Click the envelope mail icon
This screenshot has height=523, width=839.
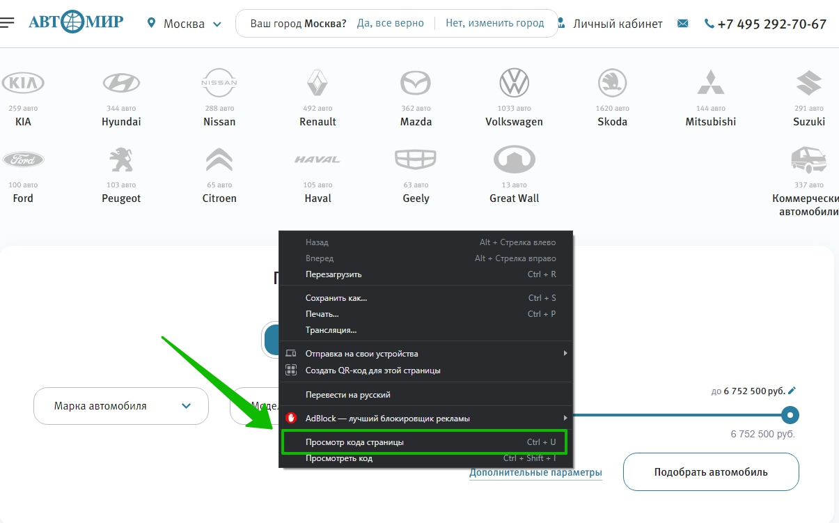(x=682, y=24)
